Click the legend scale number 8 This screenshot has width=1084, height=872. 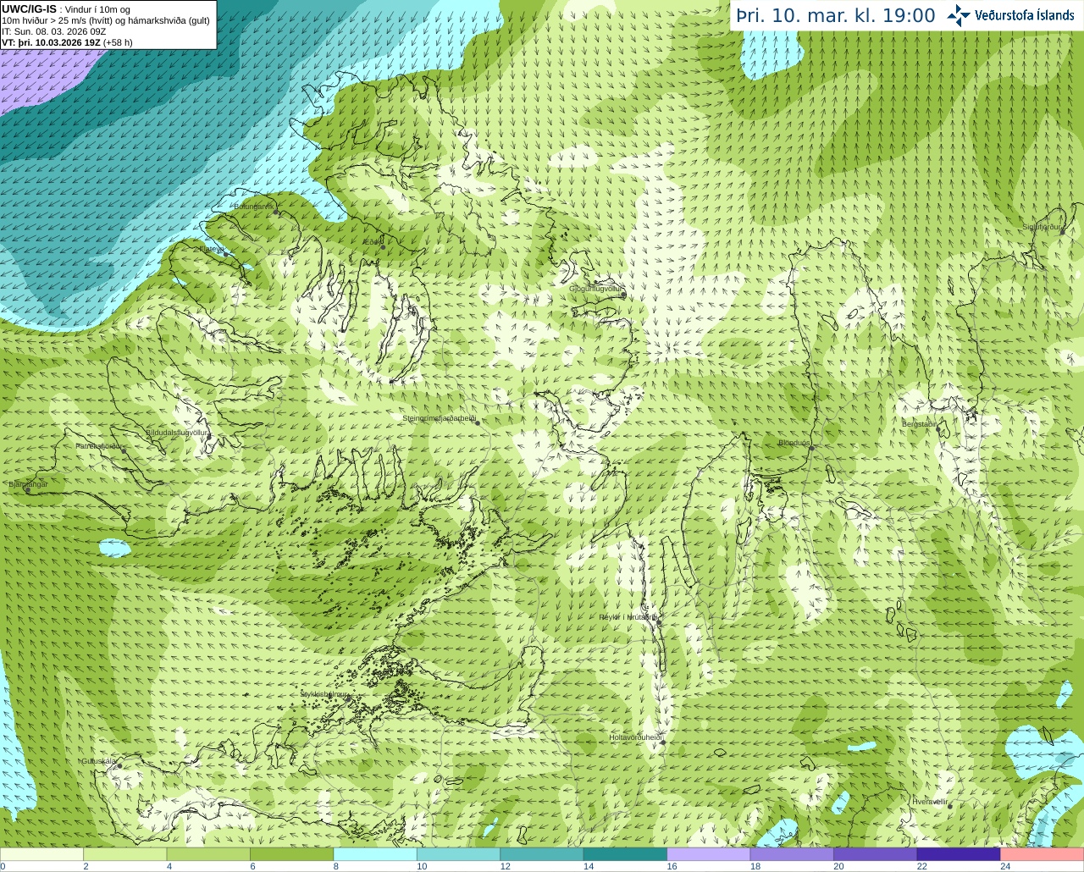(x=336, y=866)
